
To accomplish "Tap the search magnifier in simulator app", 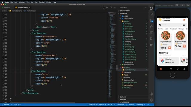I will [x=160, y=25].
